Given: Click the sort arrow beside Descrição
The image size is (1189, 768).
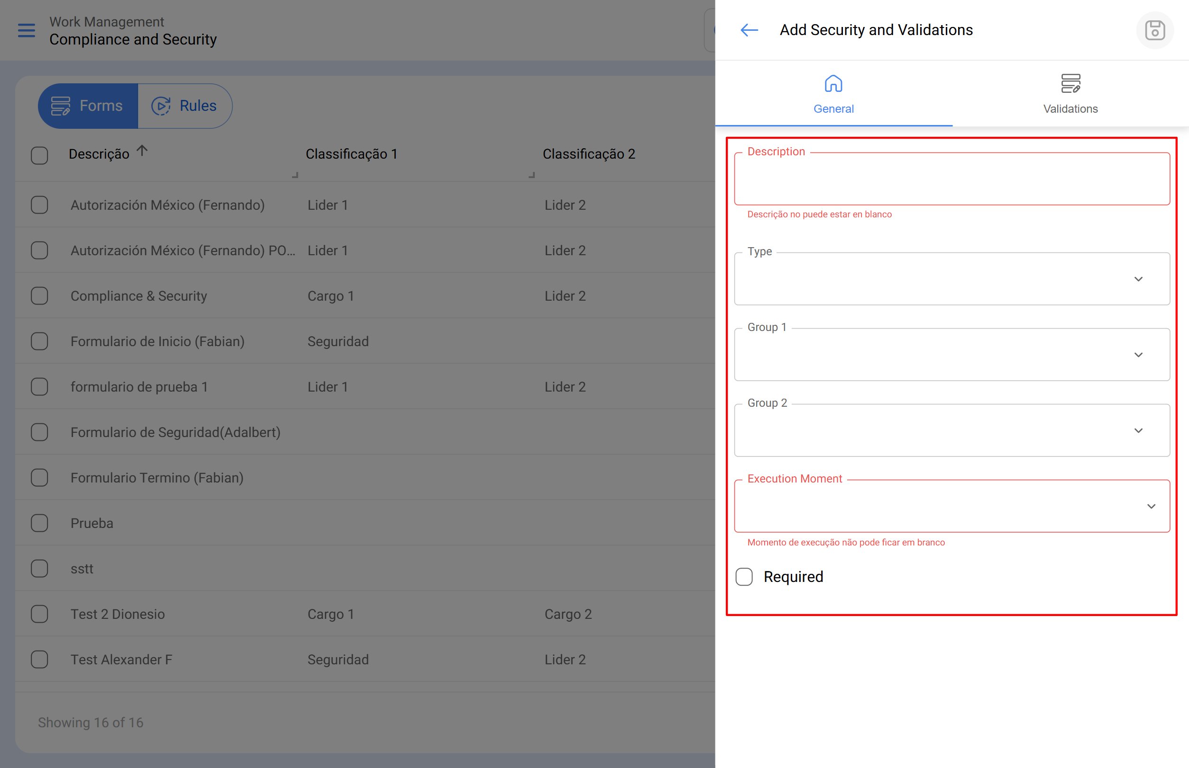Looking at the screenshot, I should [142, 151].
